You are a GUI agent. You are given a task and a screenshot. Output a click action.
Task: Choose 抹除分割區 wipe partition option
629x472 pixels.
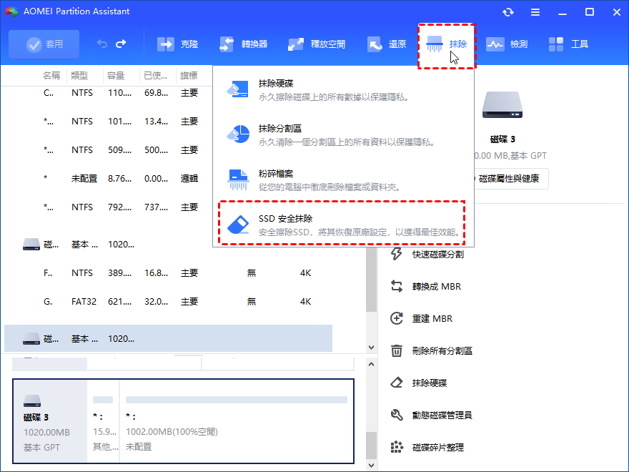tap(343, 135)
